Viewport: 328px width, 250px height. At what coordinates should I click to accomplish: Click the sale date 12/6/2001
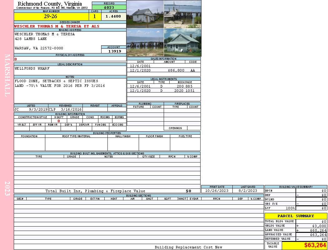click(x=140, y=66)
